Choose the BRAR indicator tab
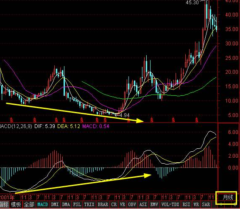This screenshot has width=240, height=209. pyautogui.click(x=103, y=204)
